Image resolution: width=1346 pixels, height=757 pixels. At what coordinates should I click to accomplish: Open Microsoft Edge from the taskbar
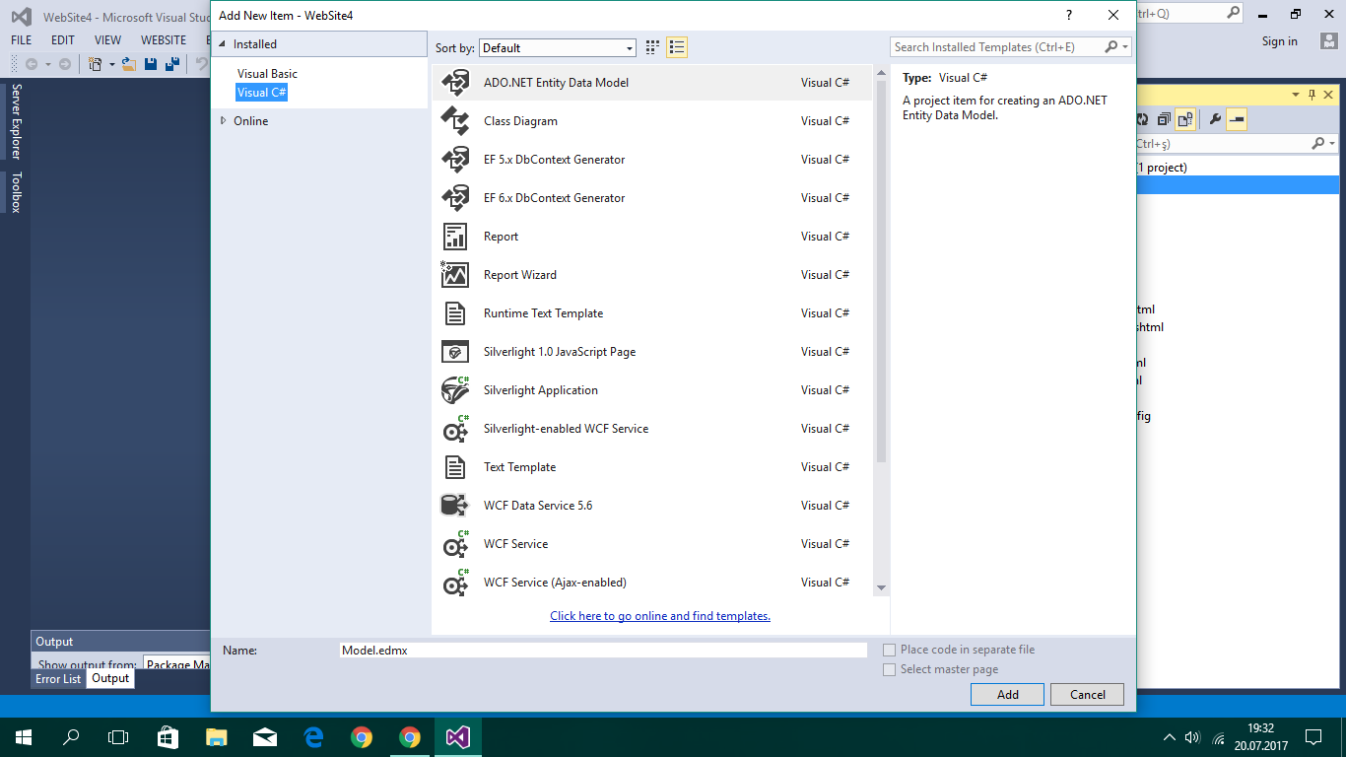point(313,737)
